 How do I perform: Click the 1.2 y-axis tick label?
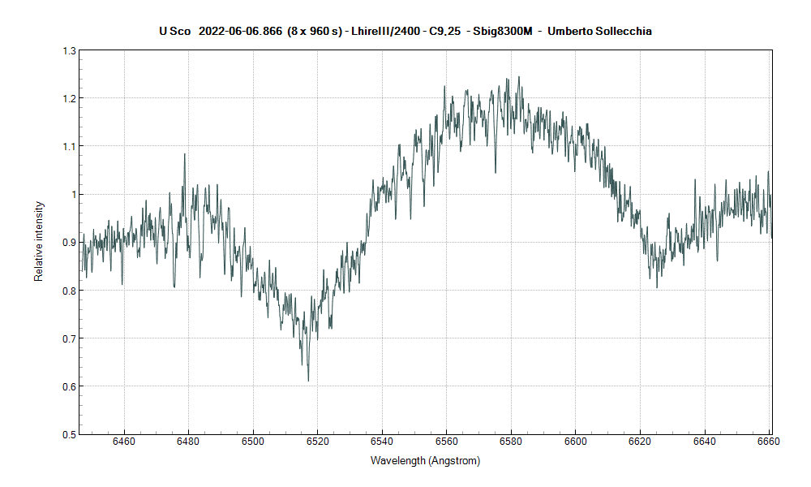click(x=69, y=98)
